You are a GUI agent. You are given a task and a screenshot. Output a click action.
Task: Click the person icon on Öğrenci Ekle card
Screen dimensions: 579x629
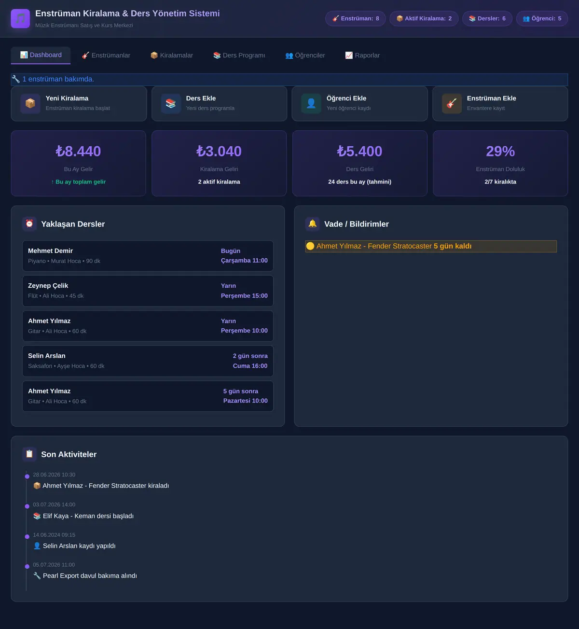coord(311,104)
